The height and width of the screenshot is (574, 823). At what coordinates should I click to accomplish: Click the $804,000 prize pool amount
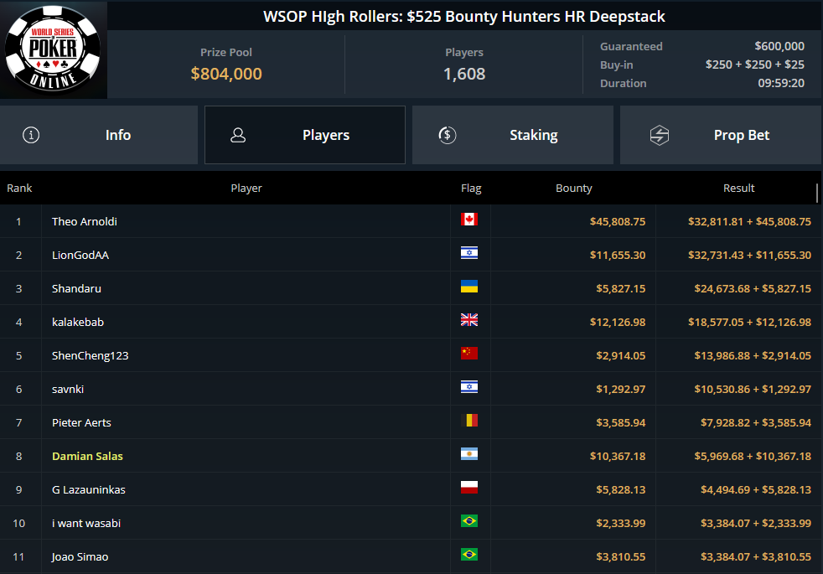point(226,74)
